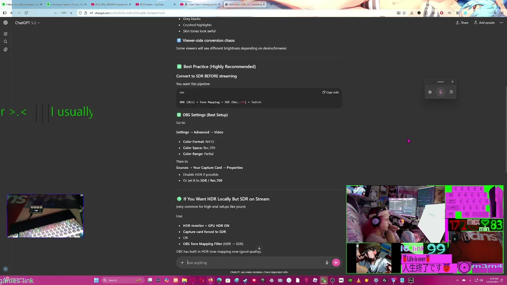Zoom in with the plus button

point(71,13)
